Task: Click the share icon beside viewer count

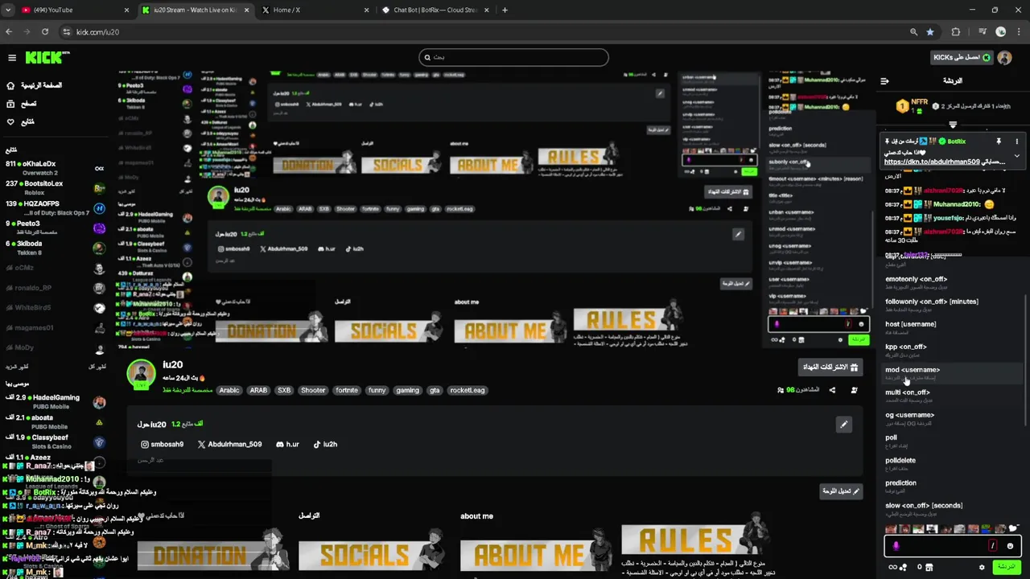Action: [832, 390]
